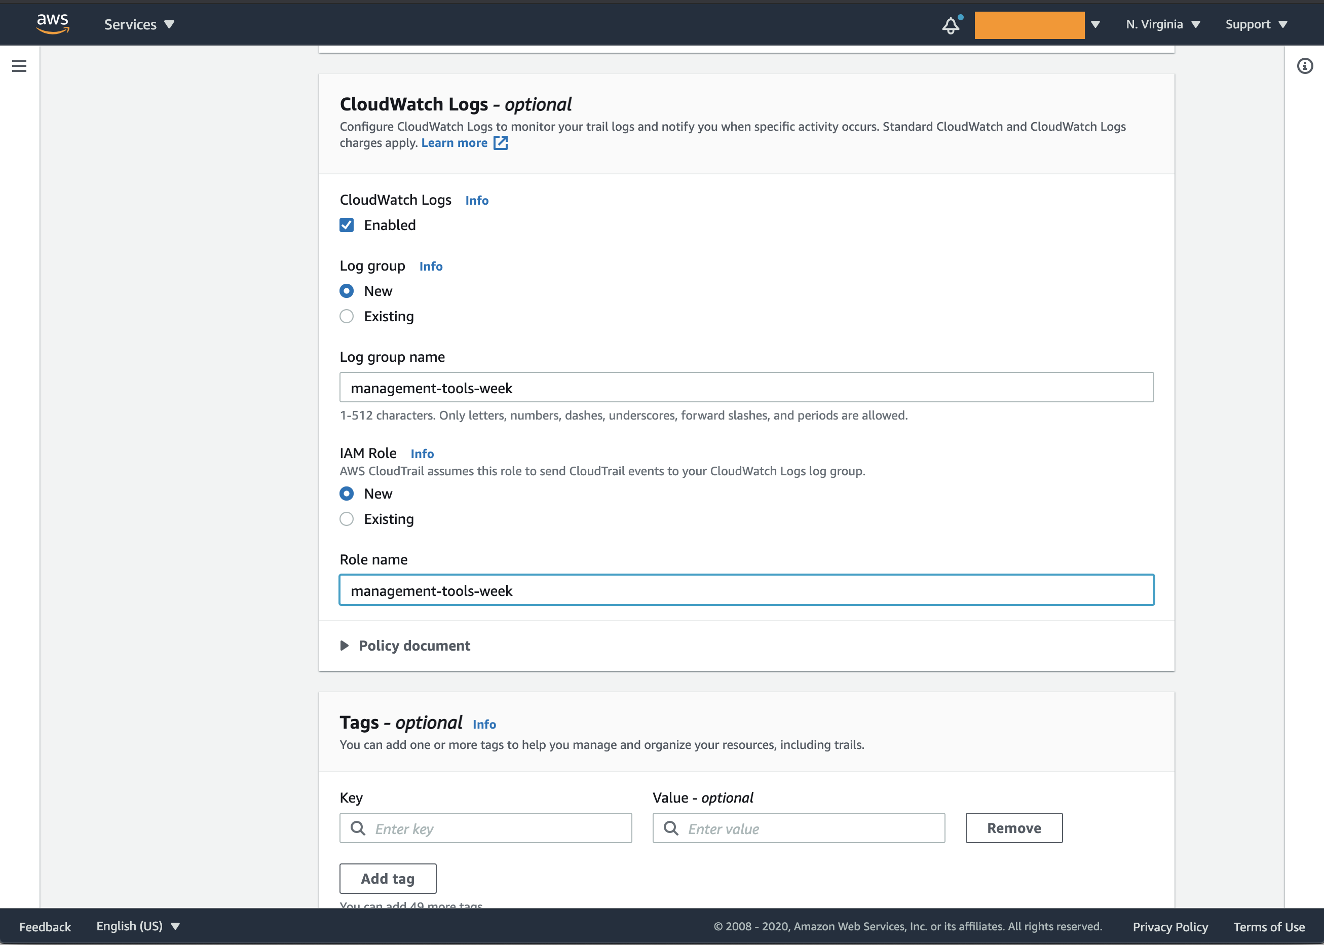Click the Role name input field
Viewport: 1324px width, 945px height.
click(747, 590)
